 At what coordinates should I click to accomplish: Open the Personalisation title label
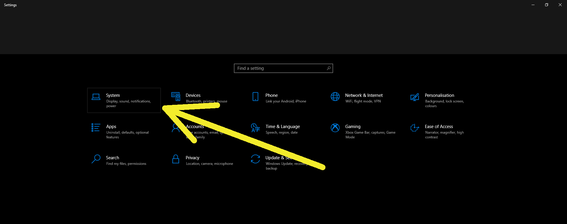(x=439, y=95)
